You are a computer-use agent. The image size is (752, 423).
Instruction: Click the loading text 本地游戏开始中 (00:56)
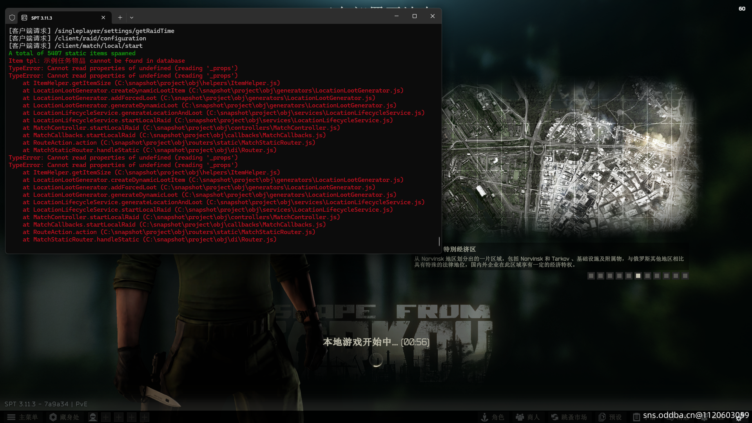tap(376, 342)
